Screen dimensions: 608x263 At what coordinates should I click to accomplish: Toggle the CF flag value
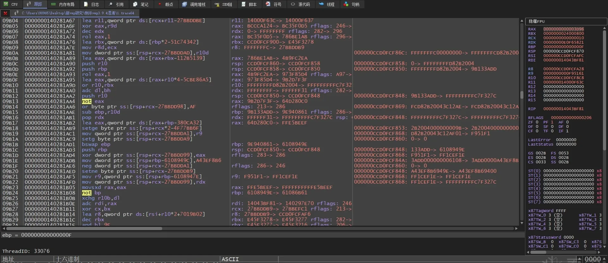(x=537, y=131)
